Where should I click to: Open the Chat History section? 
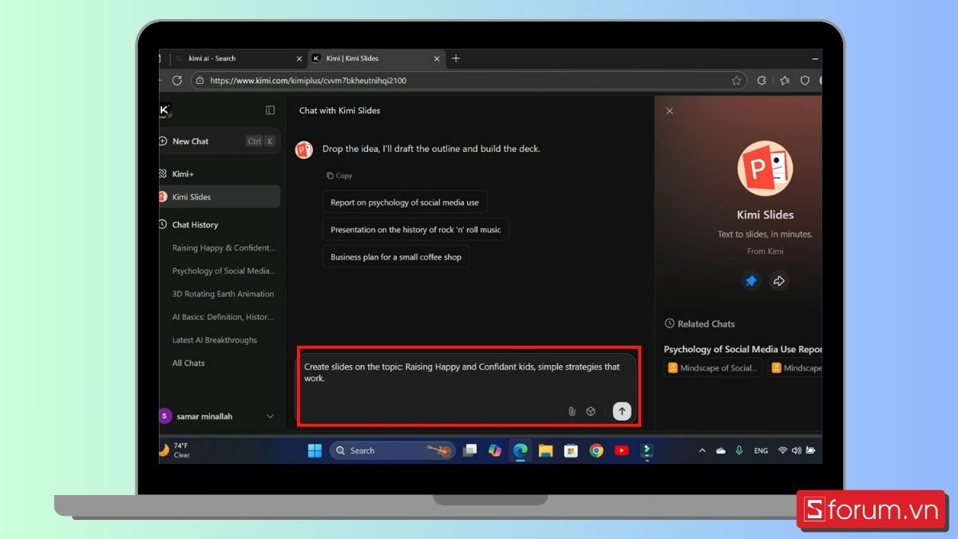(195, 224)
